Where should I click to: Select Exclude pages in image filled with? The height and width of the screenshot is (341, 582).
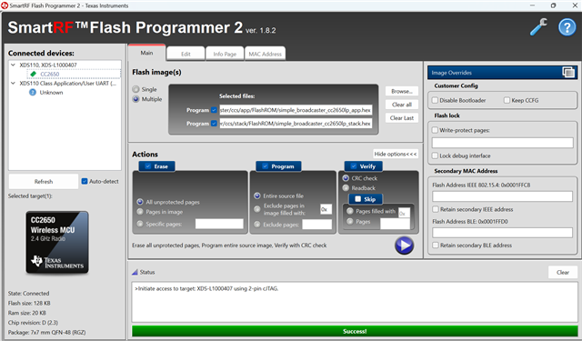(x=257, y=209)
